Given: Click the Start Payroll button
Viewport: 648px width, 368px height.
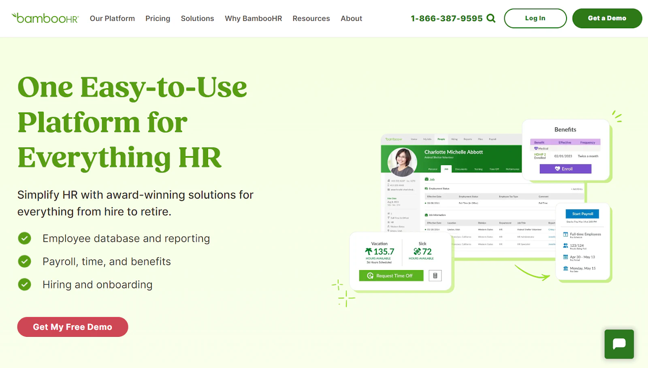Looking at the screenshot, I should pos(582,214).
